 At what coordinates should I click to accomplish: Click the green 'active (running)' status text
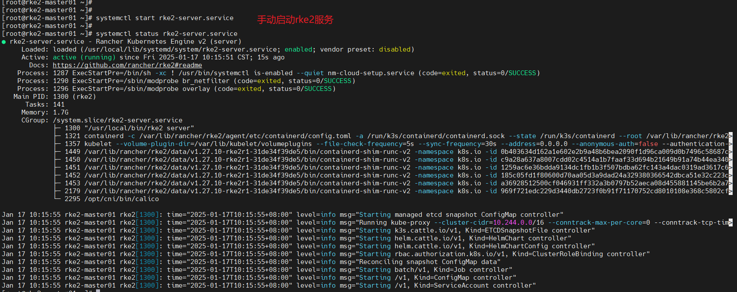tap(84, 57)
